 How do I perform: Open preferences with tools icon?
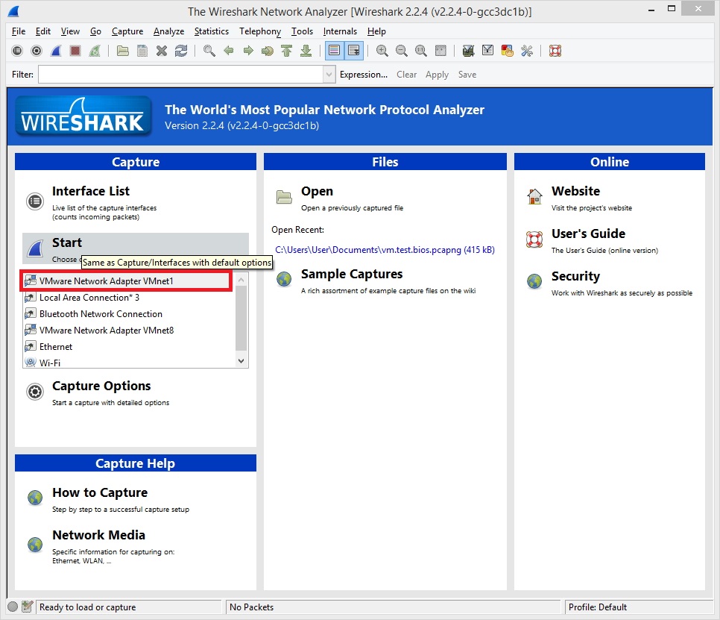click(x=527, y=51)
